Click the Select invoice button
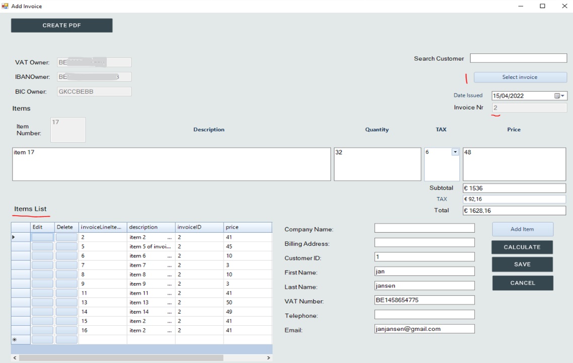 520,77
